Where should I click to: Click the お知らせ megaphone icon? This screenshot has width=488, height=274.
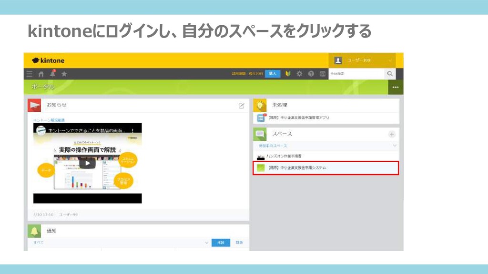click(34, 105)
